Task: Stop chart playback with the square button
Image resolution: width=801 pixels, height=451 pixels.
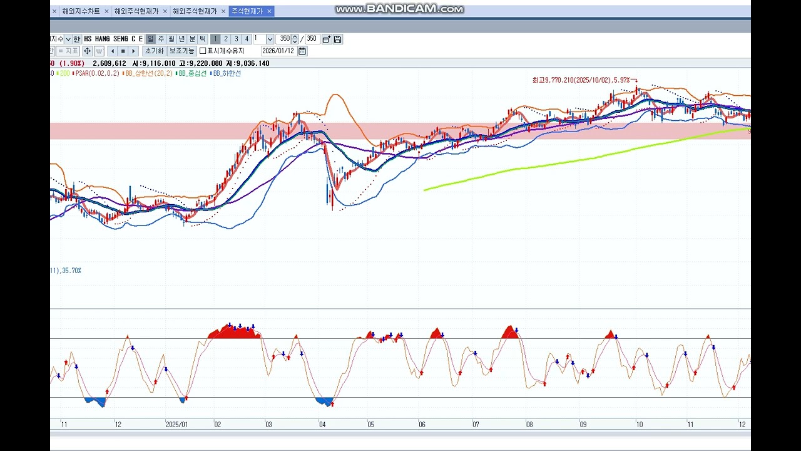Action: point(123,51)
